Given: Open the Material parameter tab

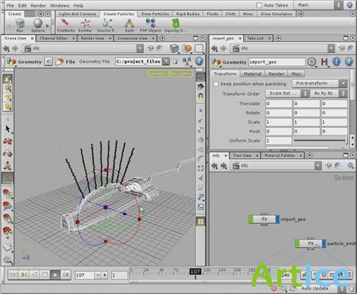Looking at the screenshot, I should (x=252, y=74).
